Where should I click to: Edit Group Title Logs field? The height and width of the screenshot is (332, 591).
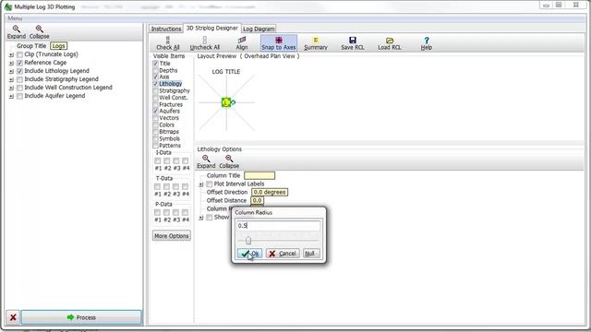click(58, 45)
